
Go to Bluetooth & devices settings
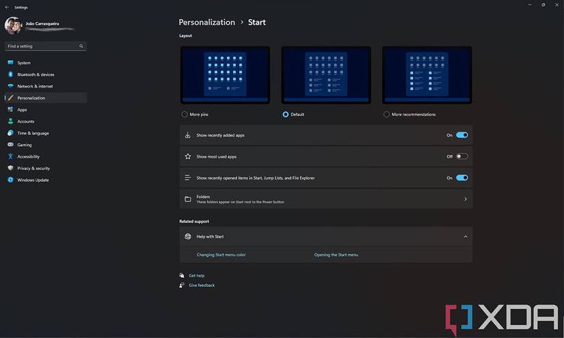(x=46, y=74)
